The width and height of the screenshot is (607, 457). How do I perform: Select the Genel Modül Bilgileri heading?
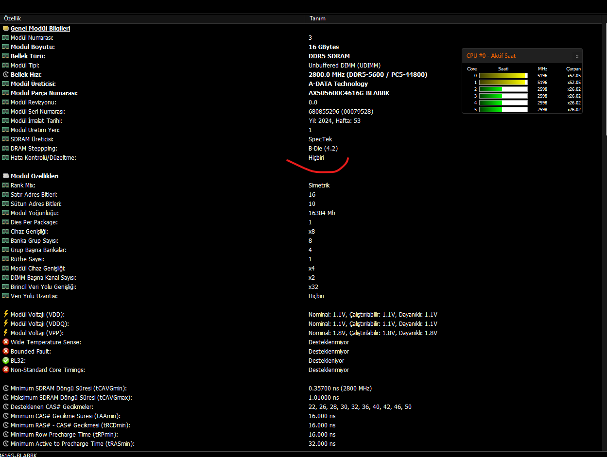click(x=40, y=28)
